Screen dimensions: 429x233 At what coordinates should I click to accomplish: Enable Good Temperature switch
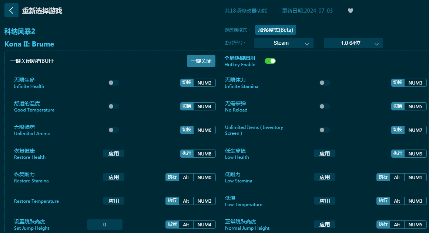click(113, 106)
